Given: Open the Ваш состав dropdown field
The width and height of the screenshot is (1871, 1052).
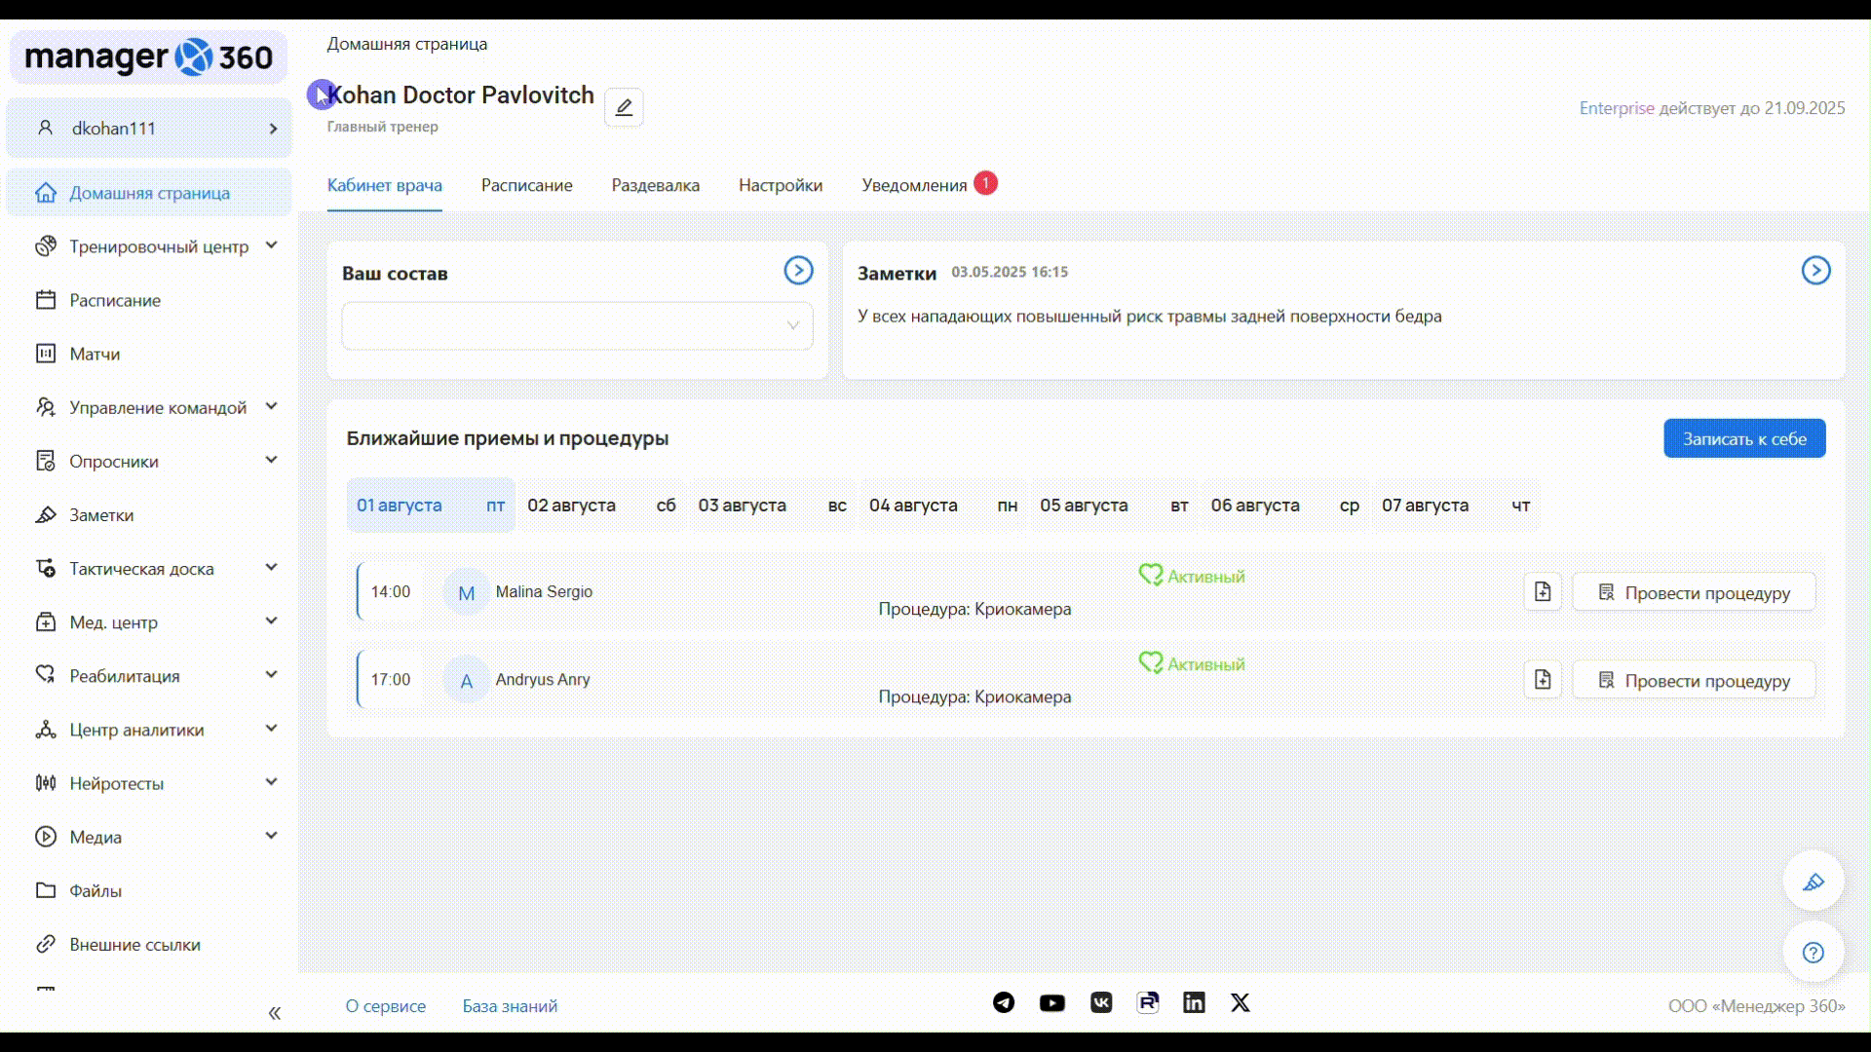Looking at the screenshot, I should [x=577, y=326].
